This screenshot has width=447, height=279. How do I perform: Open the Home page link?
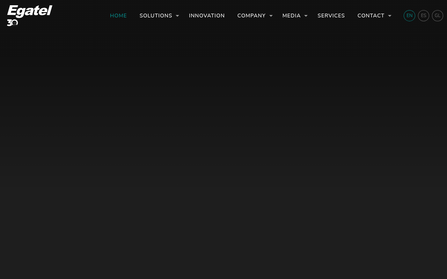tap(118, 16)
